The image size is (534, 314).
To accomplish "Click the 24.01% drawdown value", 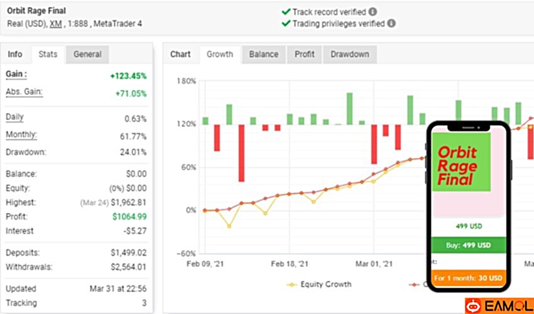I will [x=133, y=152].
